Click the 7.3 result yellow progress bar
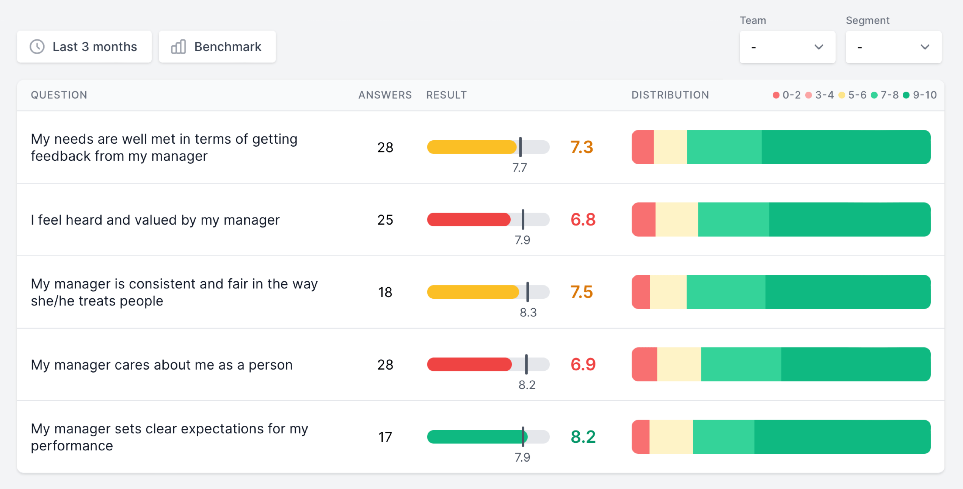 click(x=471, y=147)
